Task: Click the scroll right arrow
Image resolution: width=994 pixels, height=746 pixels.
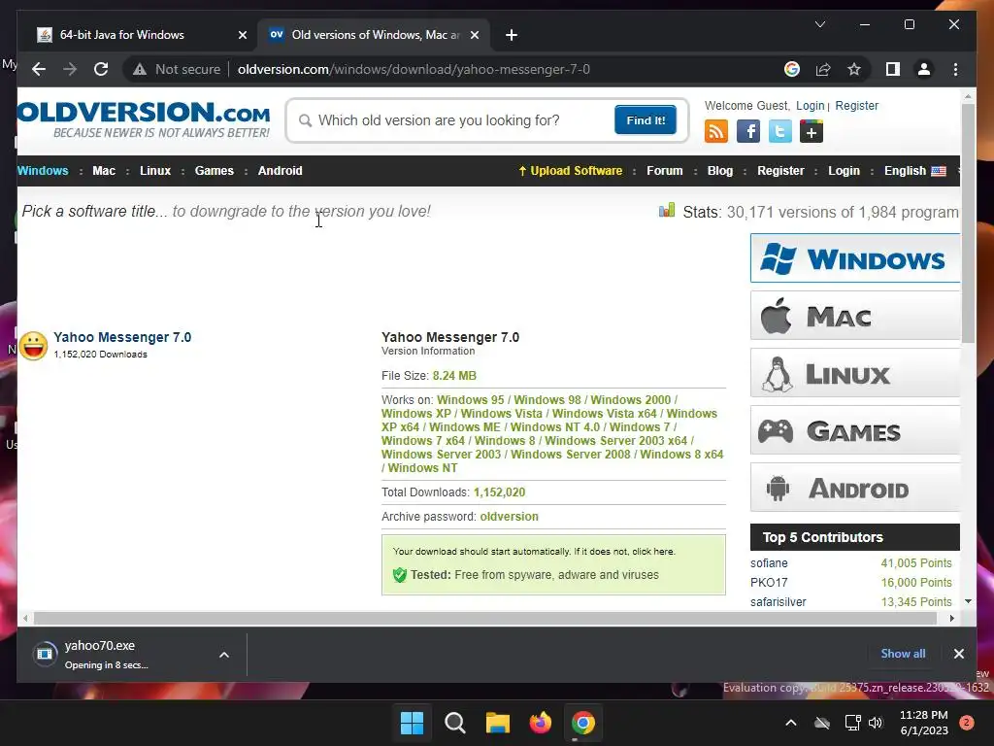Action: click(x=951, y=618)
